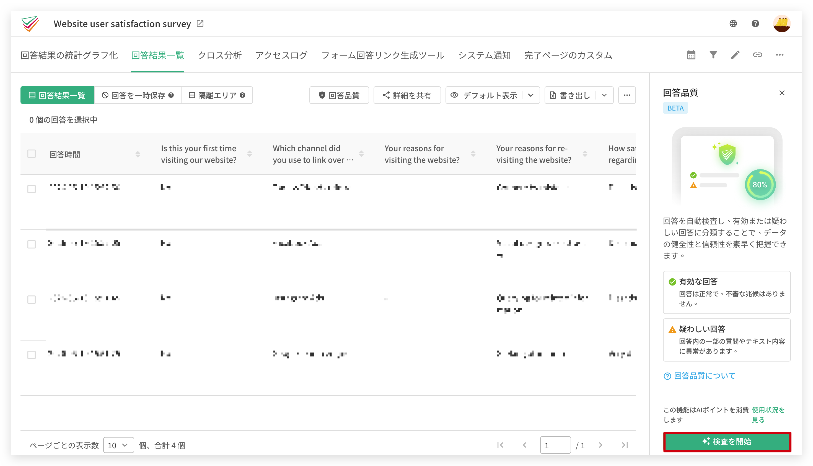The height and width of the screenshot is (466, 813).
Task: Open the table toolbar ellipsis menu
Action: tap(627, 95)
